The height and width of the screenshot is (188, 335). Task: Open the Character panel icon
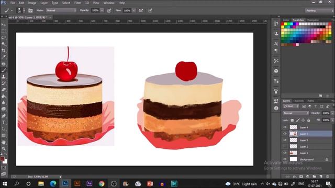click(276, 44)
